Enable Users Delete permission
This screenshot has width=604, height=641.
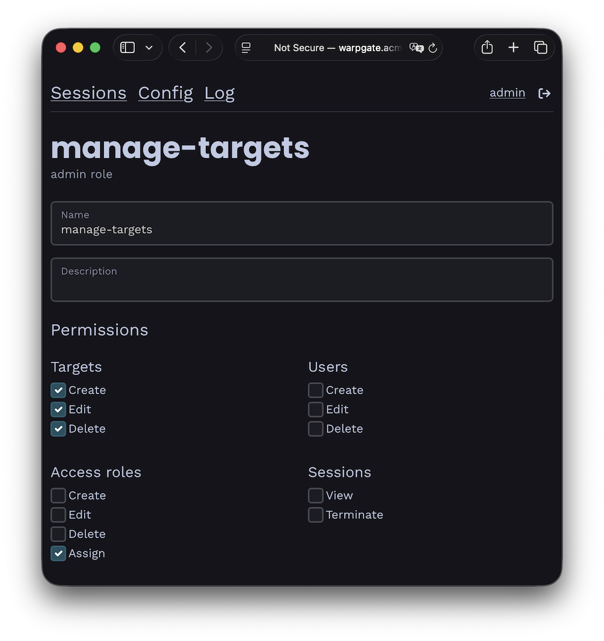(316, 429)
